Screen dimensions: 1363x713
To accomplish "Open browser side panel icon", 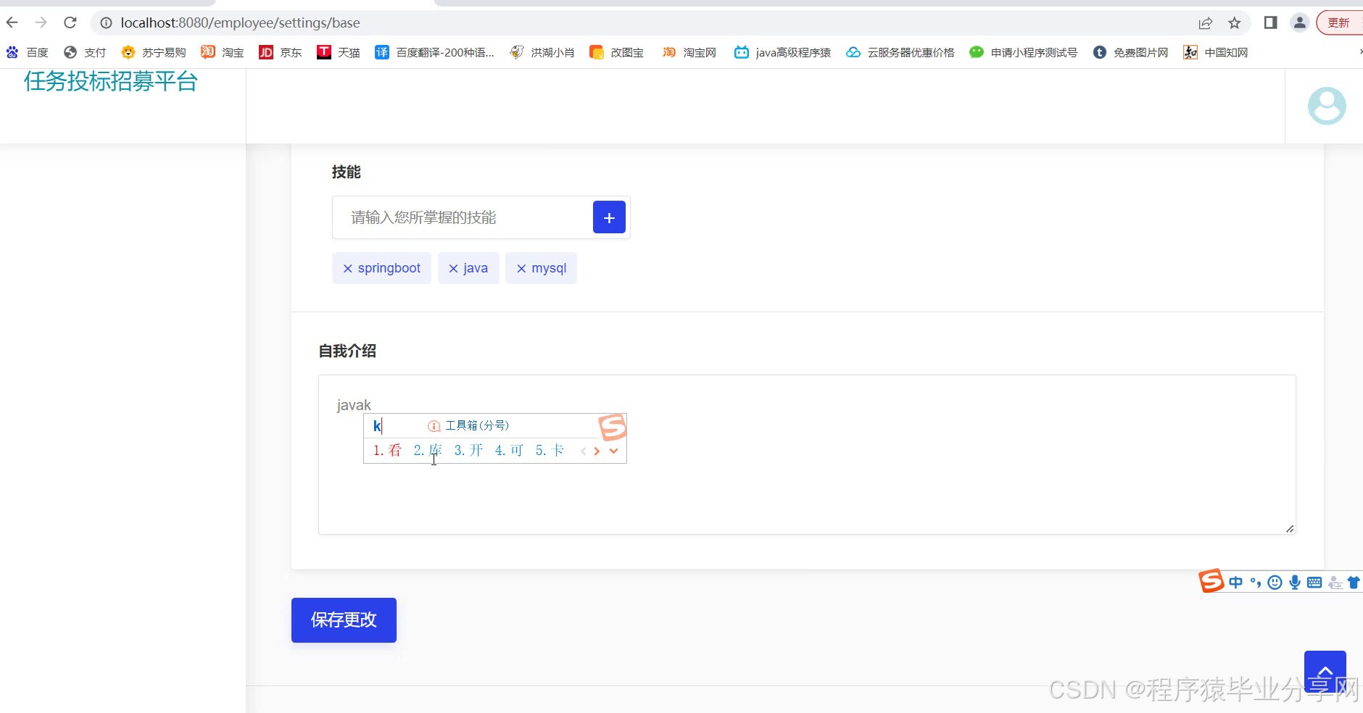I will coord(1270,23).
